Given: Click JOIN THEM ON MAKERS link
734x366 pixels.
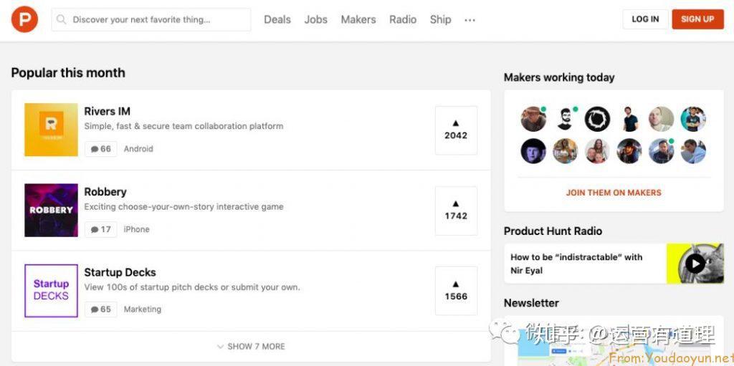Looking at the screenshot, I should pos(614,193).
